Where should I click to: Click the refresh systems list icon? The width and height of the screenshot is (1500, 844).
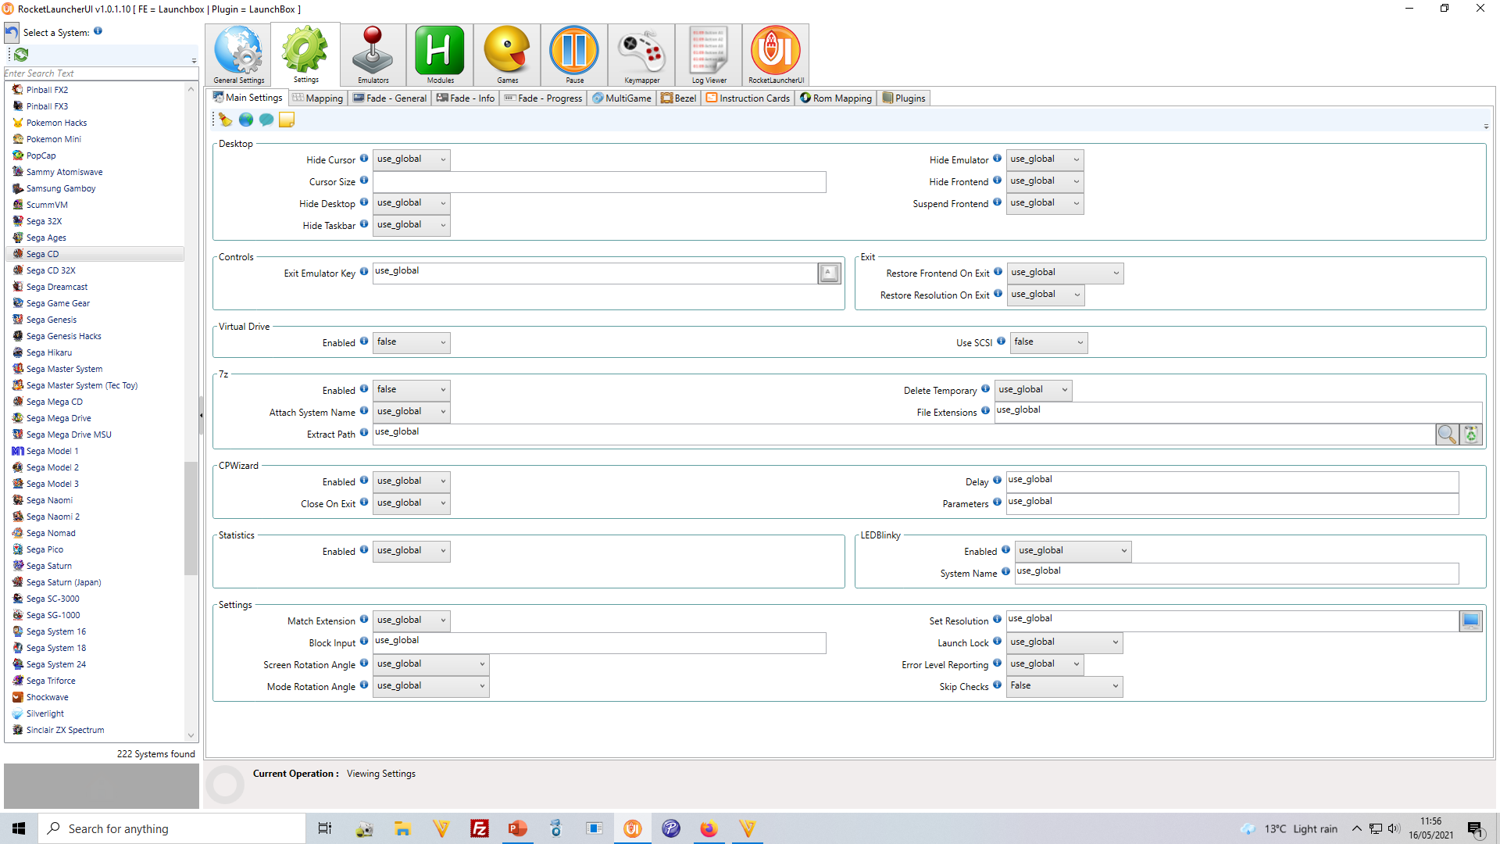[21, 54]
